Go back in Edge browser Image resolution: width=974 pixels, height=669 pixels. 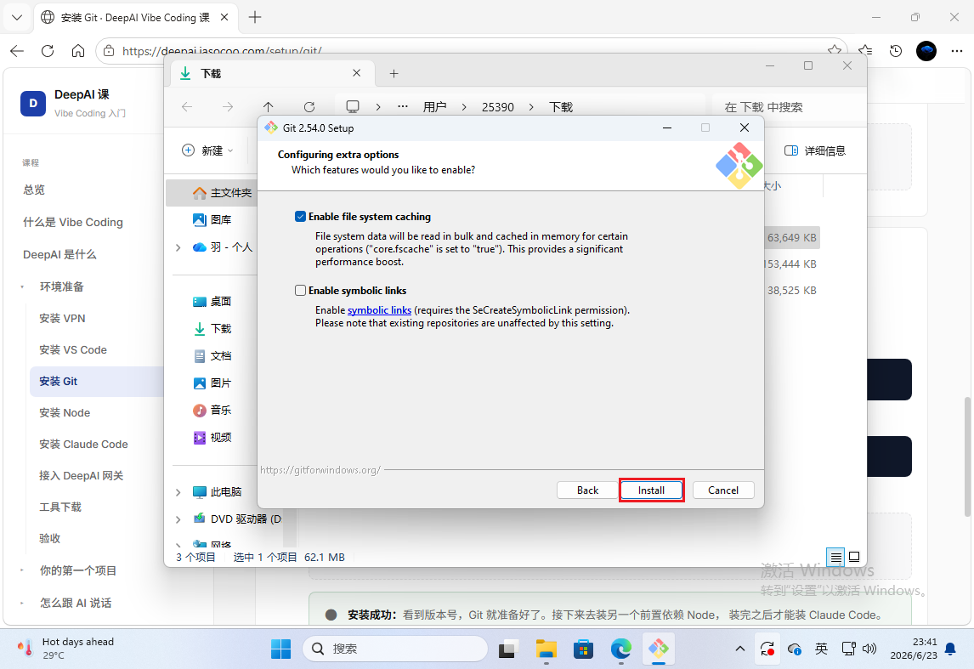(17, 51)
